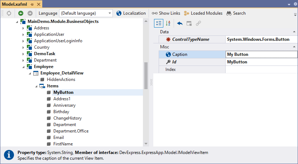Click the Show Links button

[x=166, y=13]
